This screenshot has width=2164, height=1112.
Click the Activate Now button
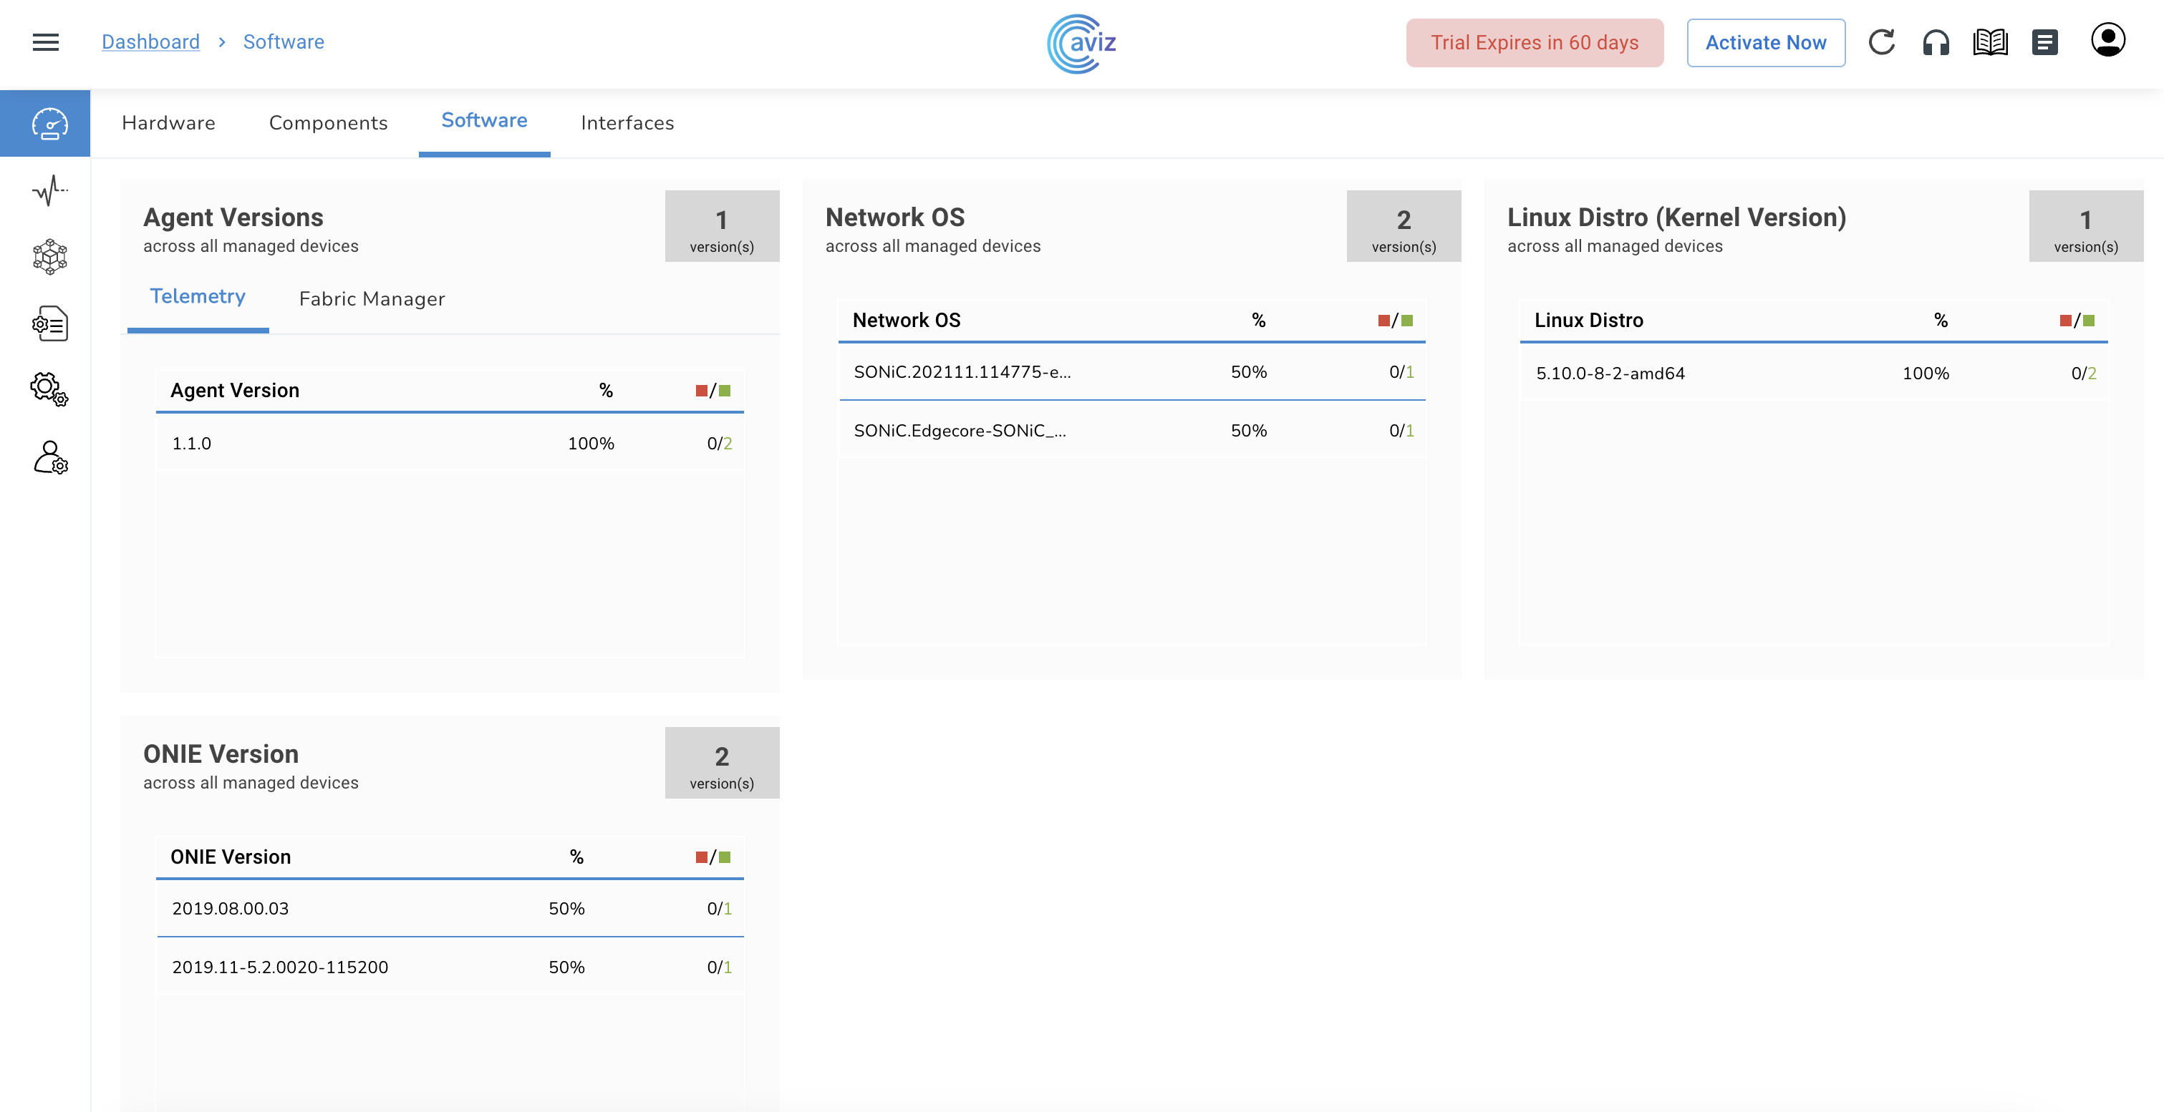[1765, 43]
